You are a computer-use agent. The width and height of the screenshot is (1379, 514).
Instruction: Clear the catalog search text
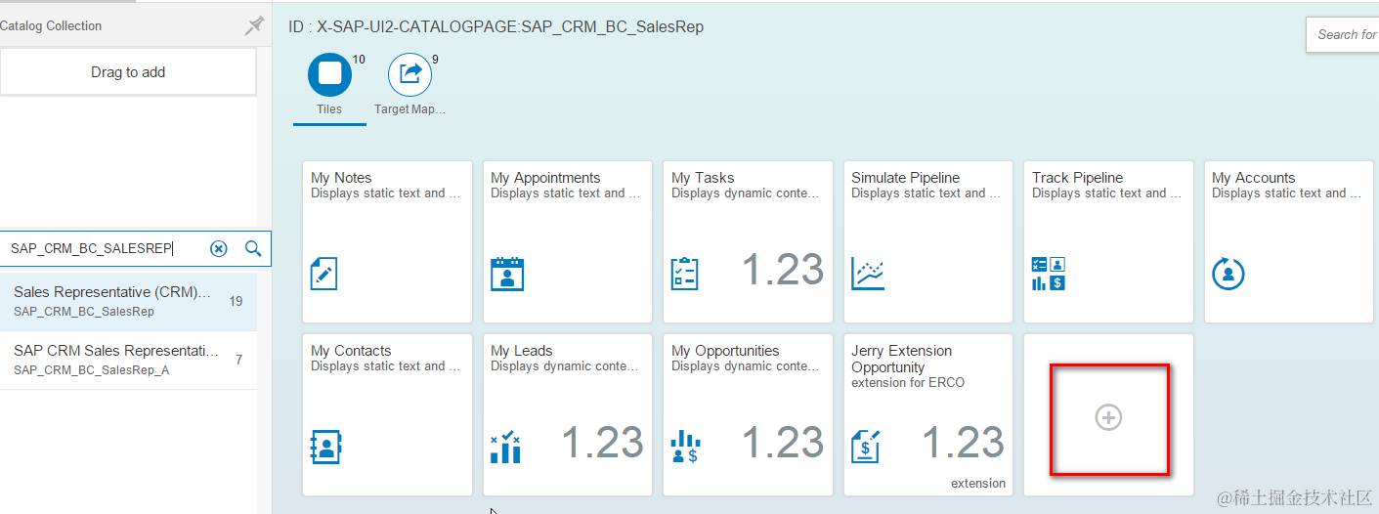219,249
